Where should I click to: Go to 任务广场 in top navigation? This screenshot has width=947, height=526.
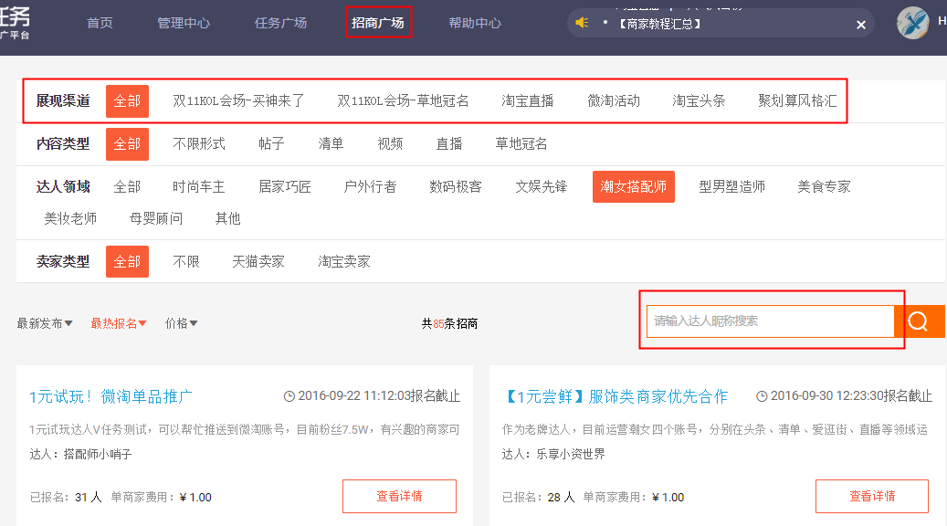click(280, 23)
